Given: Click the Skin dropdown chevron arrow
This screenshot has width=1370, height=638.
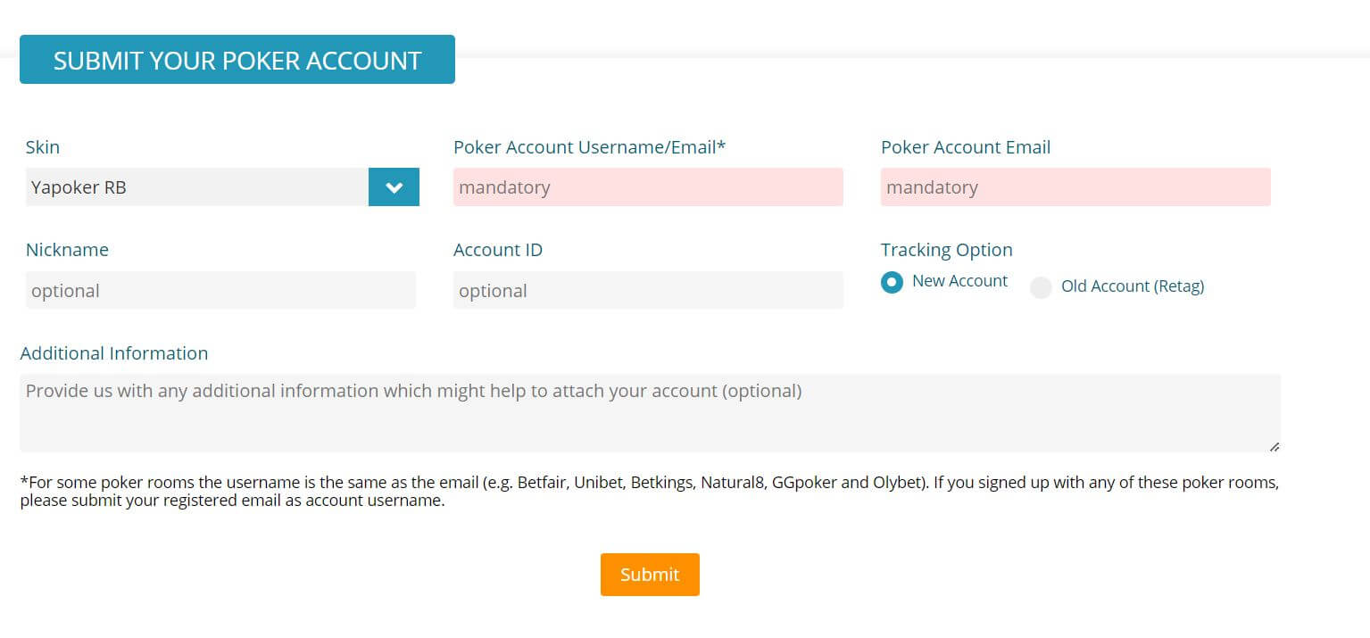Looking at the screenshot, I should [394, 187].
